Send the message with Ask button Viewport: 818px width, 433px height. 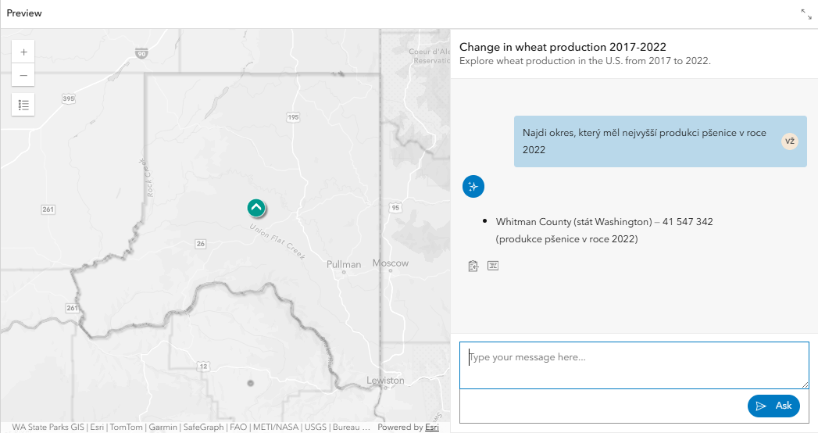(773, 406)
